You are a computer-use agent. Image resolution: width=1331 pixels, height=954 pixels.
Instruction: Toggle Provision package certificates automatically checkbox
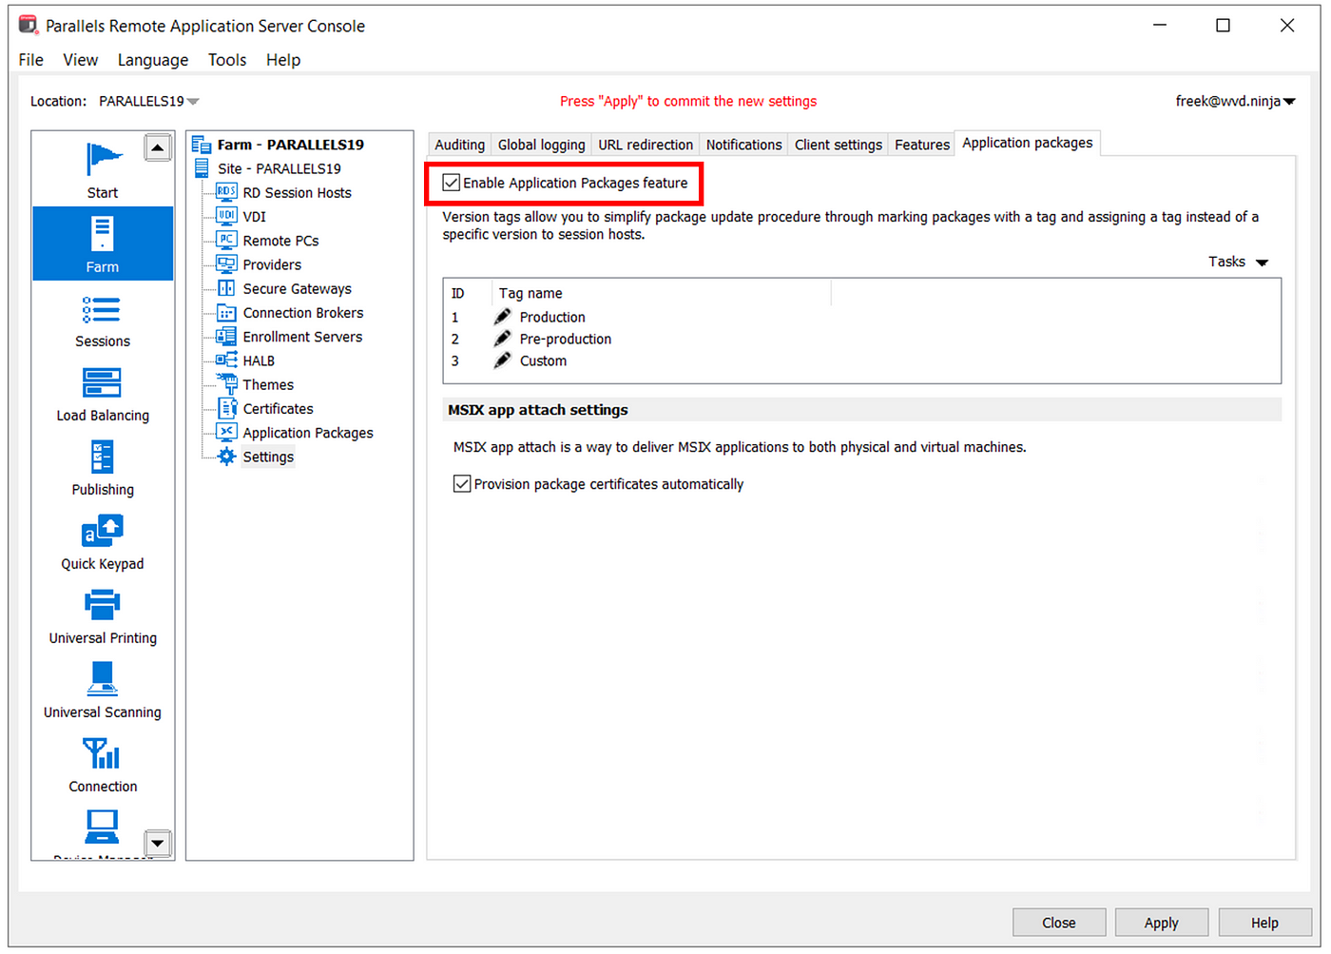[462, 484]
